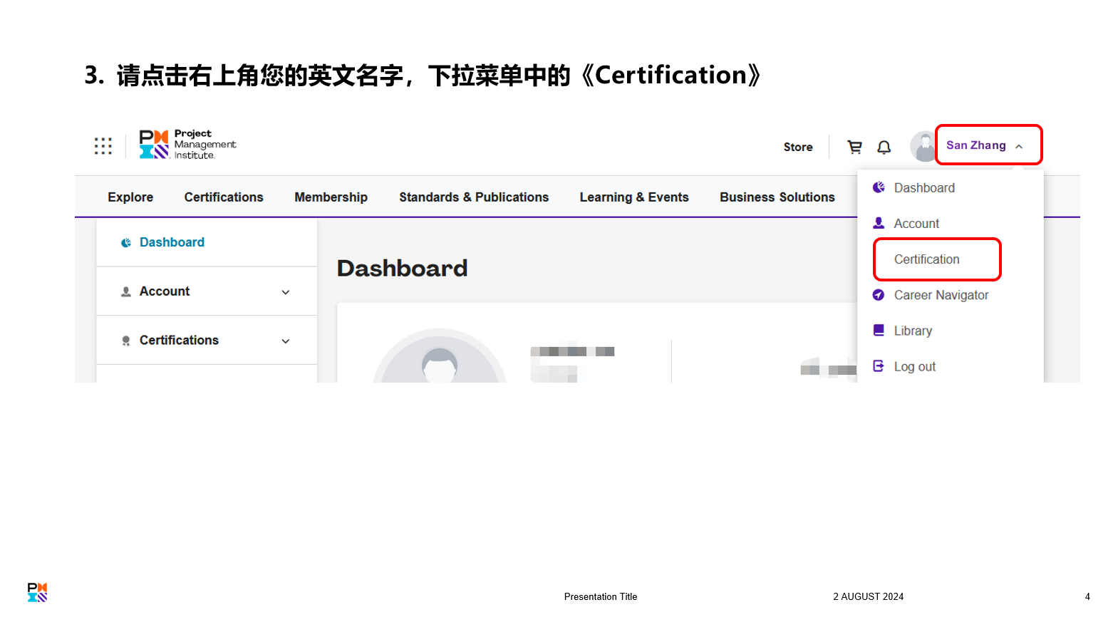
Task: Click the Account person icon in dropdown
Action: click(879, 223)
